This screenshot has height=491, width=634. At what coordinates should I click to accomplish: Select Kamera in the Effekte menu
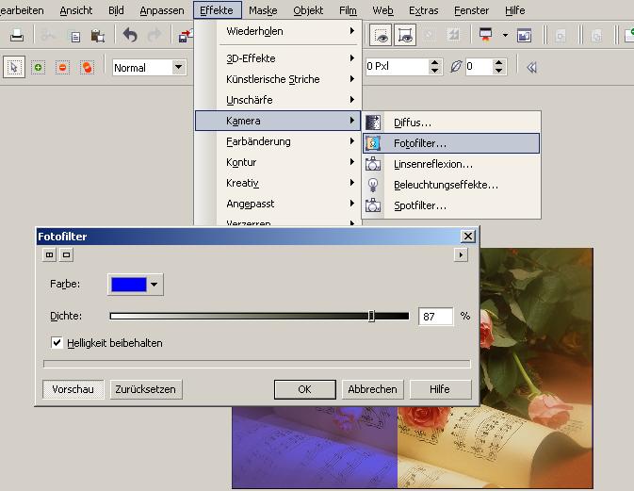(277, 121)
